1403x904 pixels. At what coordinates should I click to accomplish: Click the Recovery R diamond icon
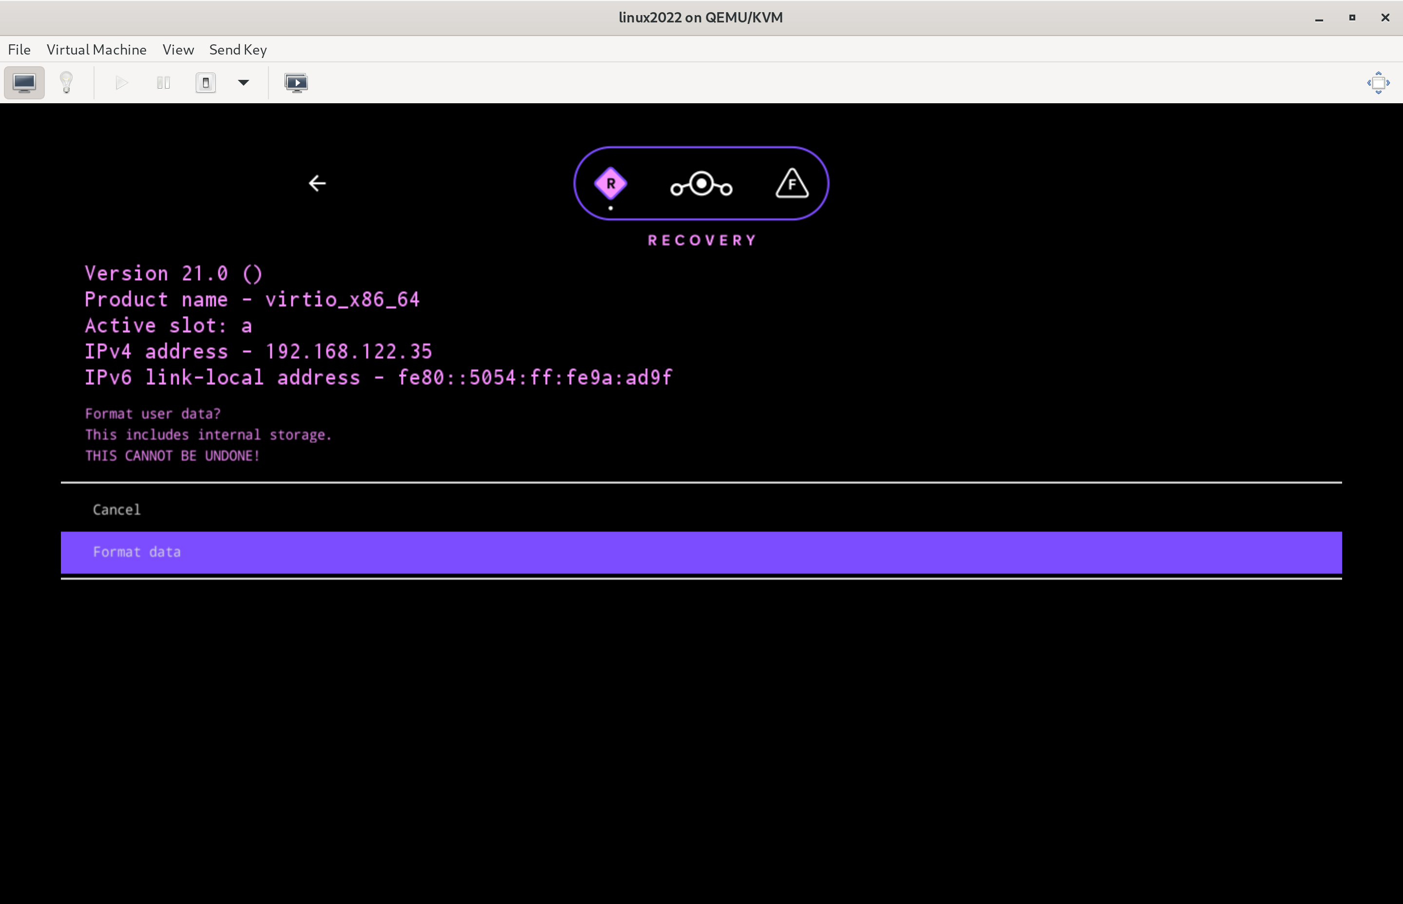tap(610, 184)
